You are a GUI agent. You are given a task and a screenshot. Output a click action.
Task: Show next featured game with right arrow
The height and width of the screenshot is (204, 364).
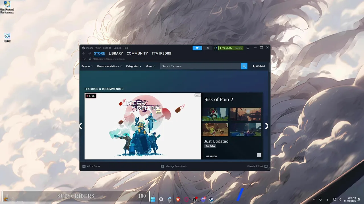266,126
